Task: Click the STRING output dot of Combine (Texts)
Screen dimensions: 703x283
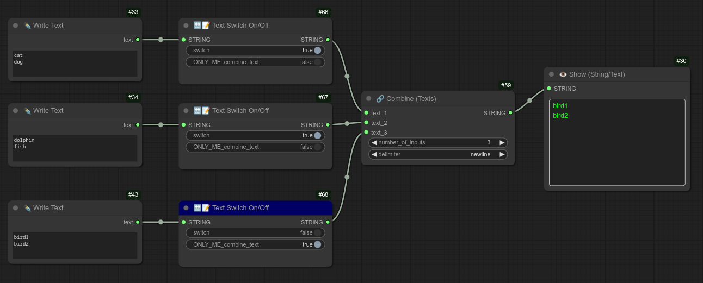Action: pyautogui.click(x=510, y=113)
